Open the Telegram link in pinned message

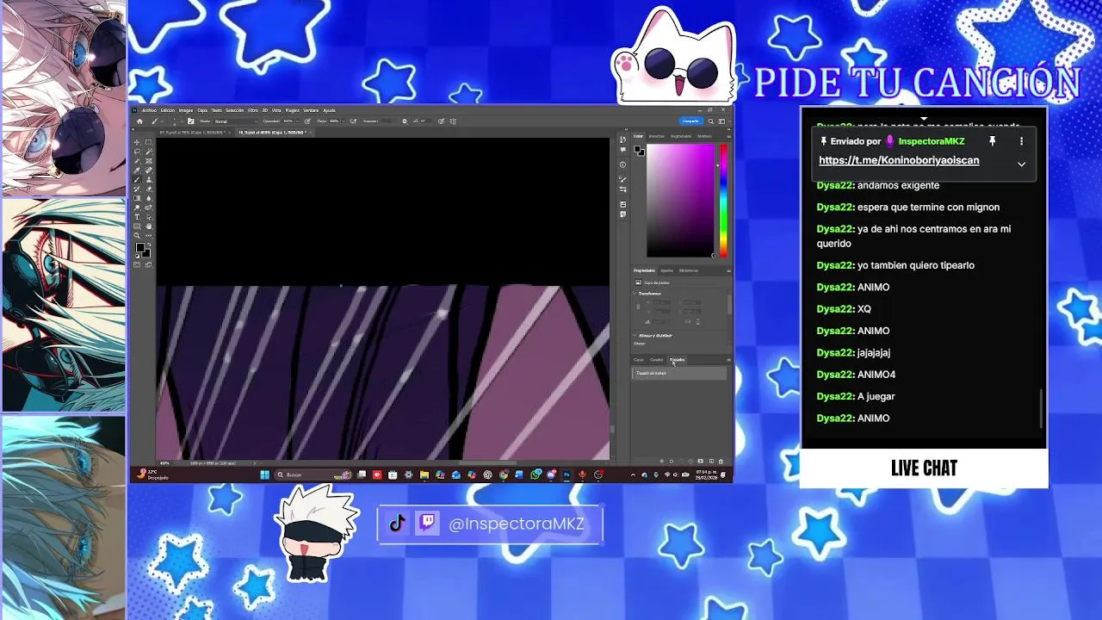click(x=899, y=160)
